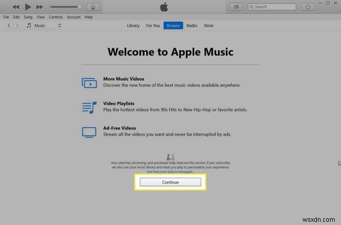This screenshot has height=225, width=341.
Task: Select the Browse tab
Action: (173, 26)
